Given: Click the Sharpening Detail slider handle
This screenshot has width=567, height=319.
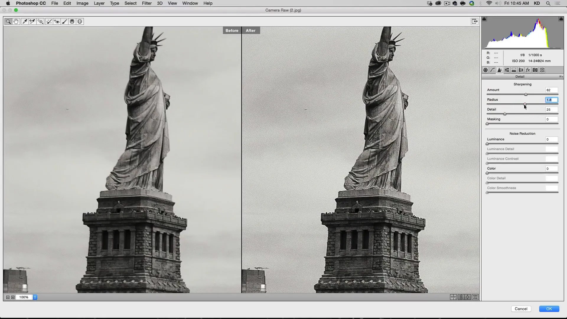Looking at the screenshot, I should click(x=505, y=114).
